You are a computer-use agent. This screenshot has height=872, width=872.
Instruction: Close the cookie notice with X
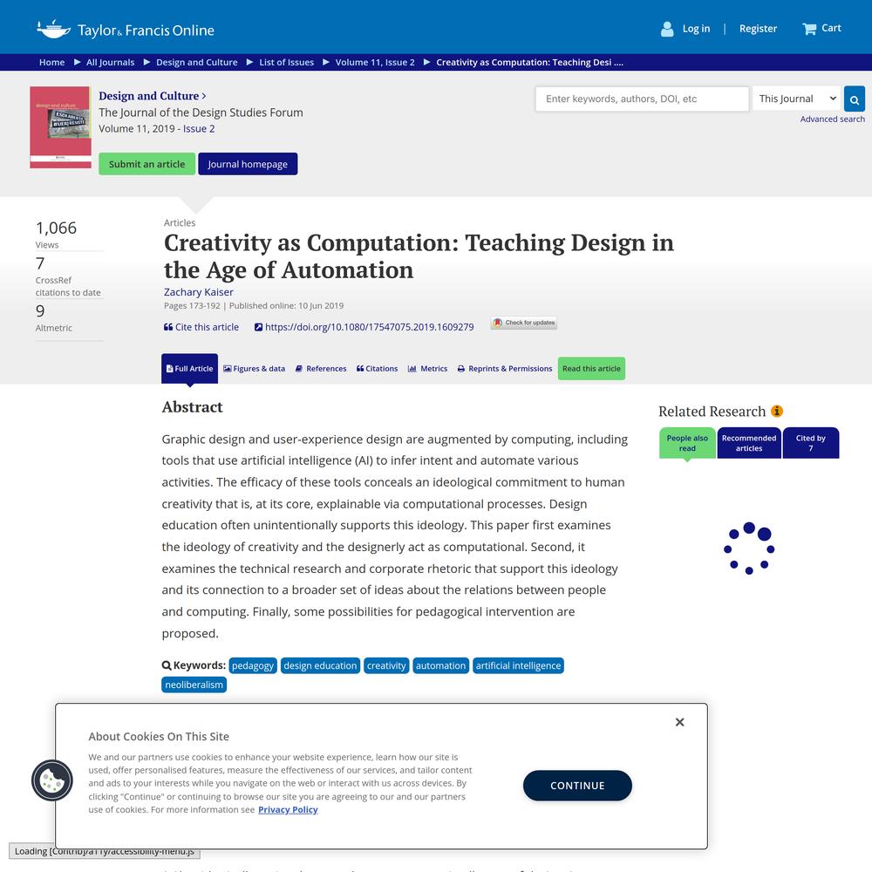tap(679, 722)
